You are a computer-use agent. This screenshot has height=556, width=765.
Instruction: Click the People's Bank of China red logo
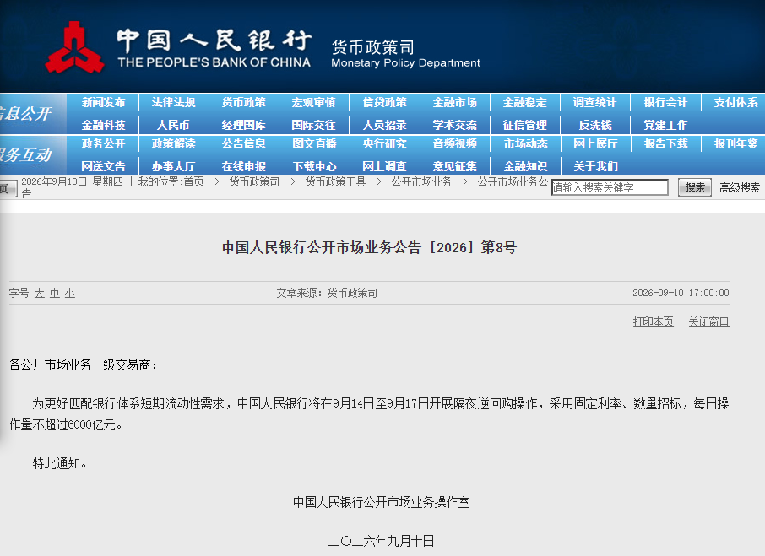(74, 48)
